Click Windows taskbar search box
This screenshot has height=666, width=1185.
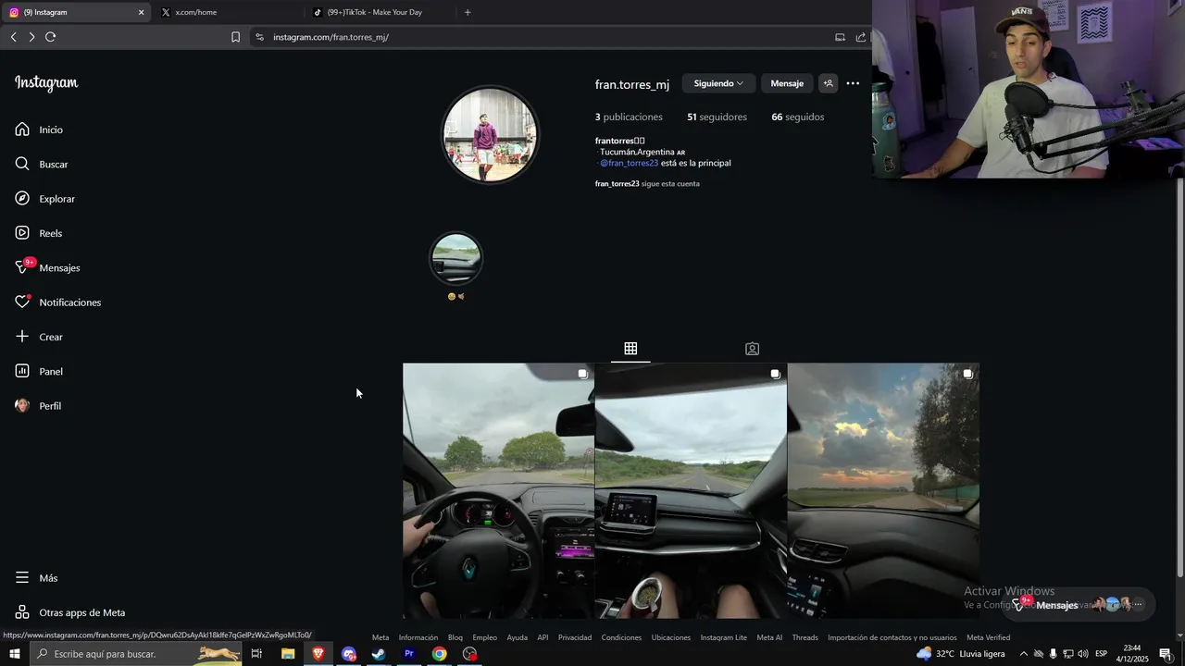(136, 654)
